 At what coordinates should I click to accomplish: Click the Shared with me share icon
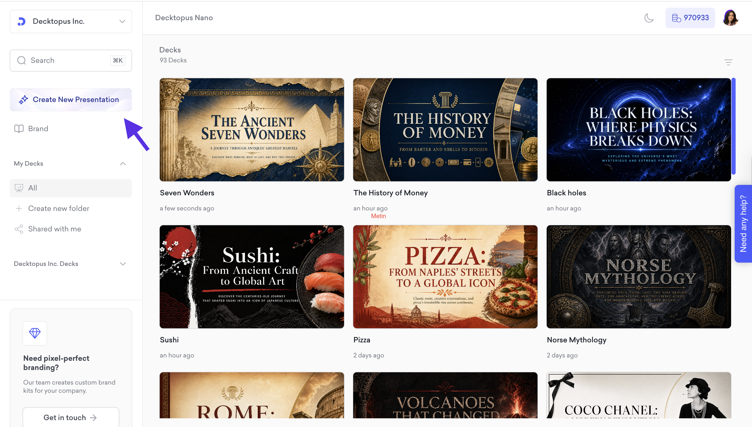coord(19,229)
